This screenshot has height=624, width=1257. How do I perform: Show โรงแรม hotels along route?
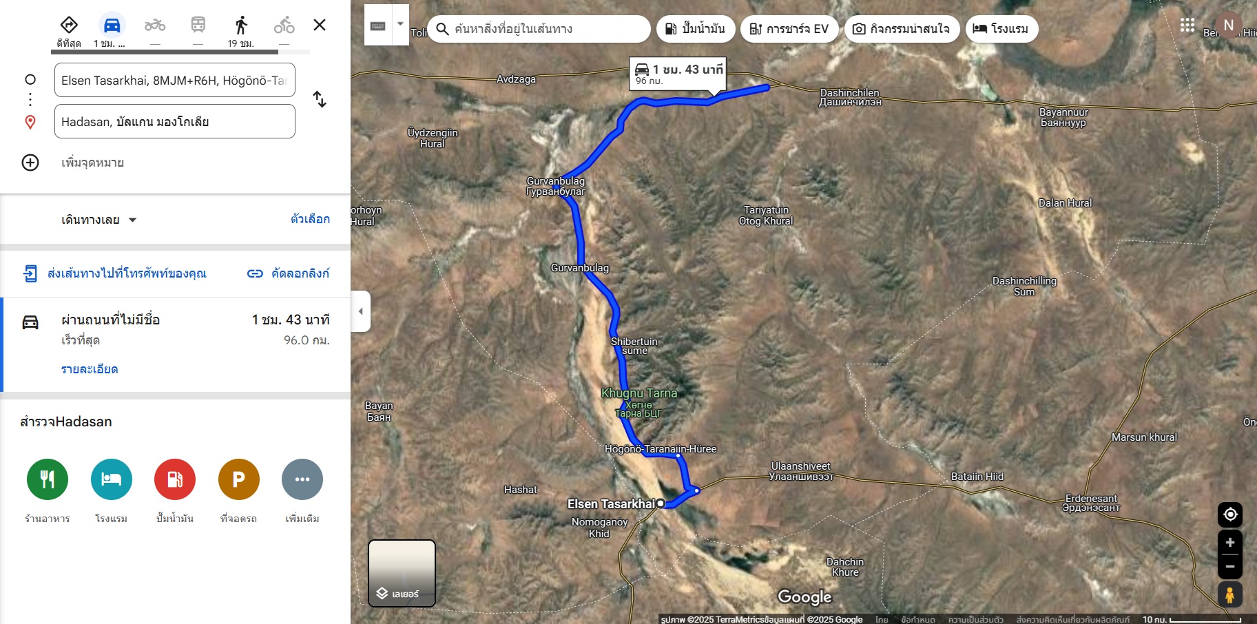click(1001, 29)
